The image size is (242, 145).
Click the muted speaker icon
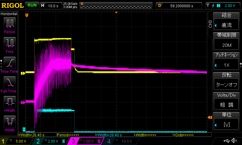coord(234,140)
